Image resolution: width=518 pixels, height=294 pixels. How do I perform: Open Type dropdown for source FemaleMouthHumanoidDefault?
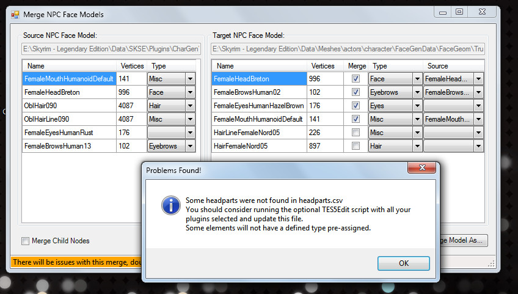(x=190, y=79)
